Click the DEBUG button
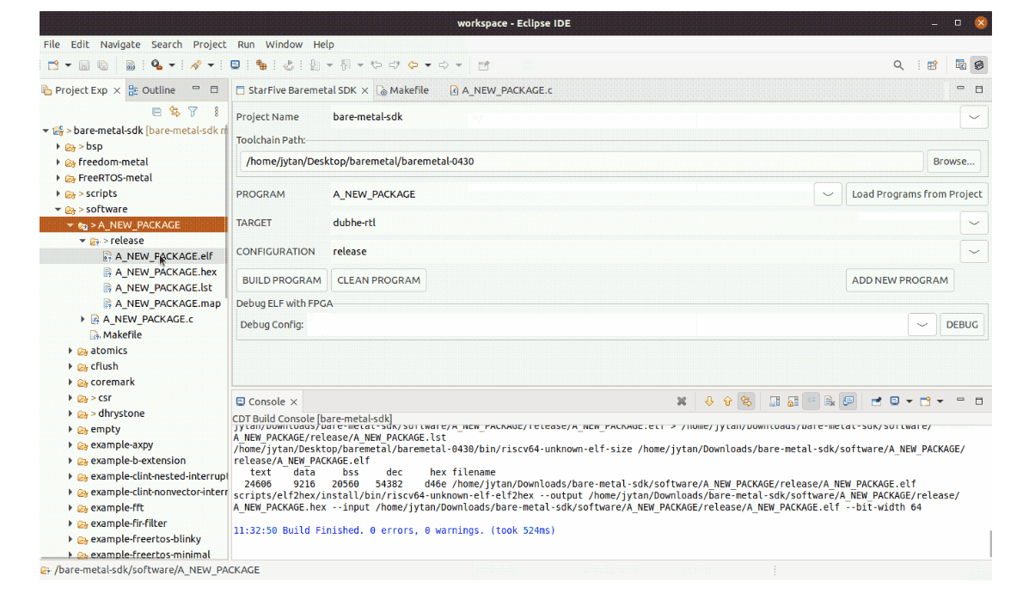 point(962,325)
